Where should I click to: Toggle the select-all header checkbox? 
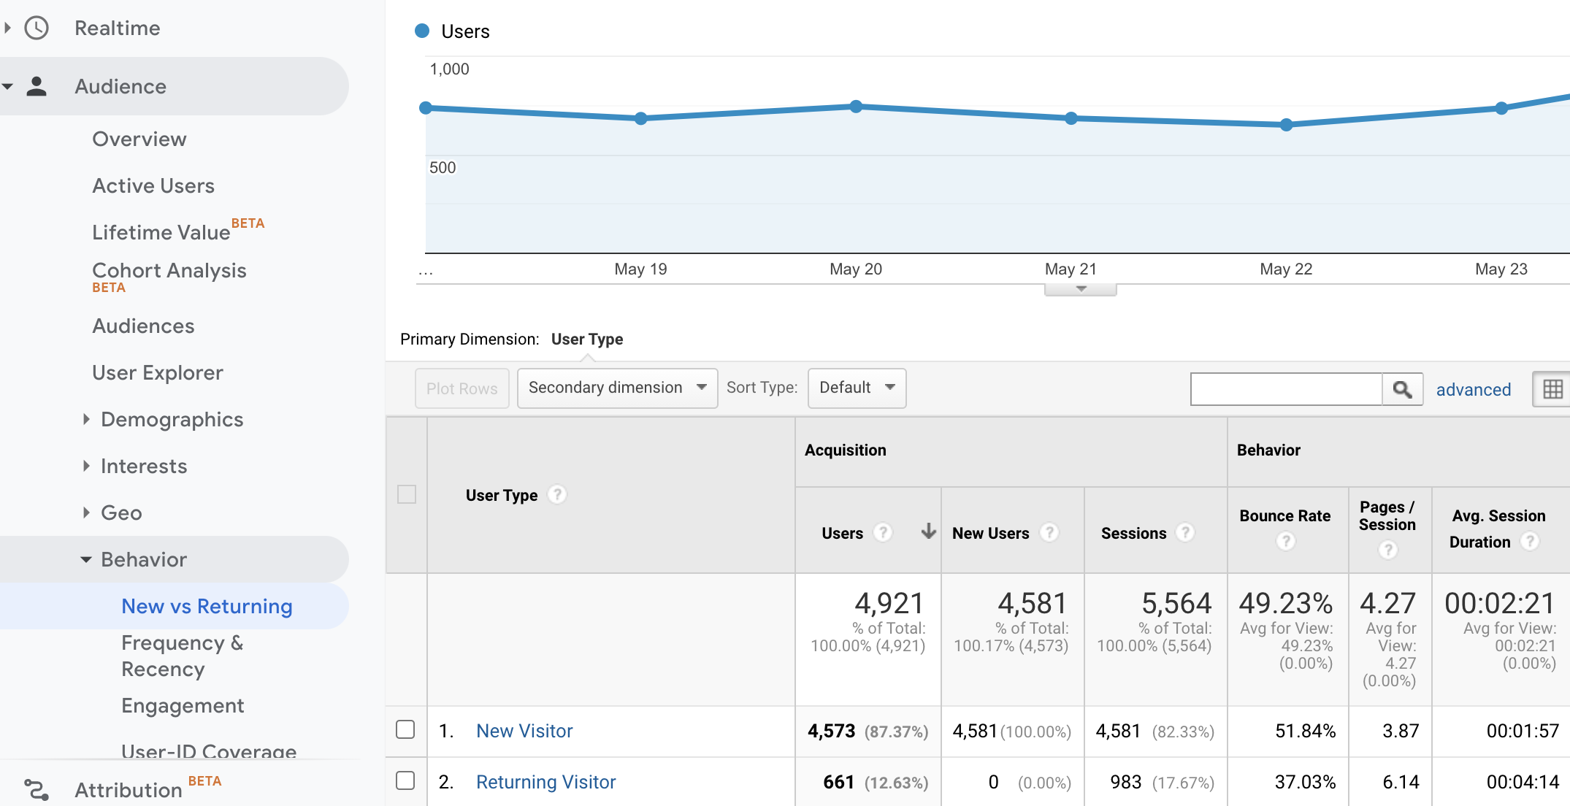[407, 494]
